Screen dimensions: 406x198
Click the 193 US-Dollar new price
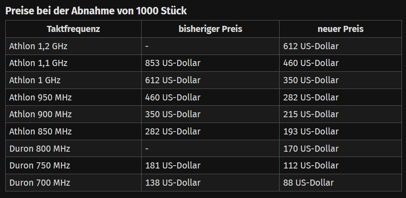click(x=311, y=132)
